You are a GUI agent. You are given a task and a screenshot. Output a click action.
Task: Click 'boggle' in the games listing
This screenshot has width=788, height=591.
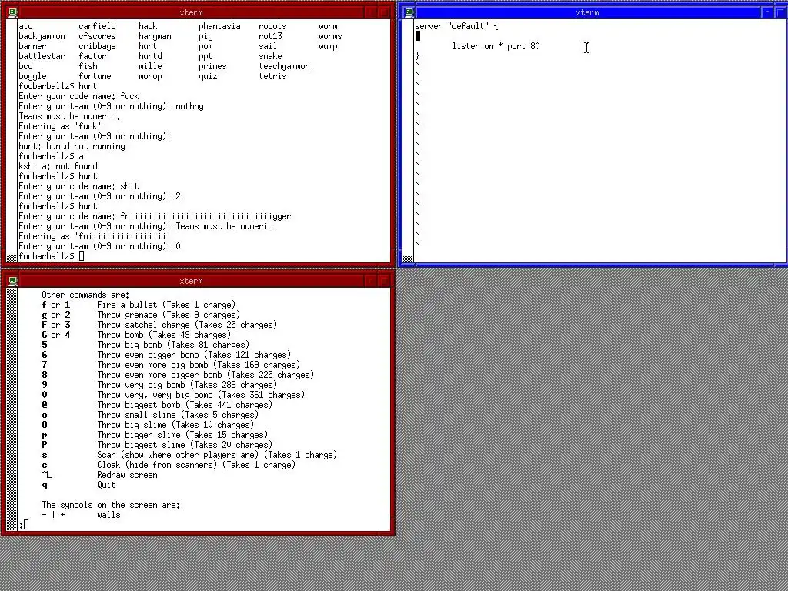(x=32, y=76)
